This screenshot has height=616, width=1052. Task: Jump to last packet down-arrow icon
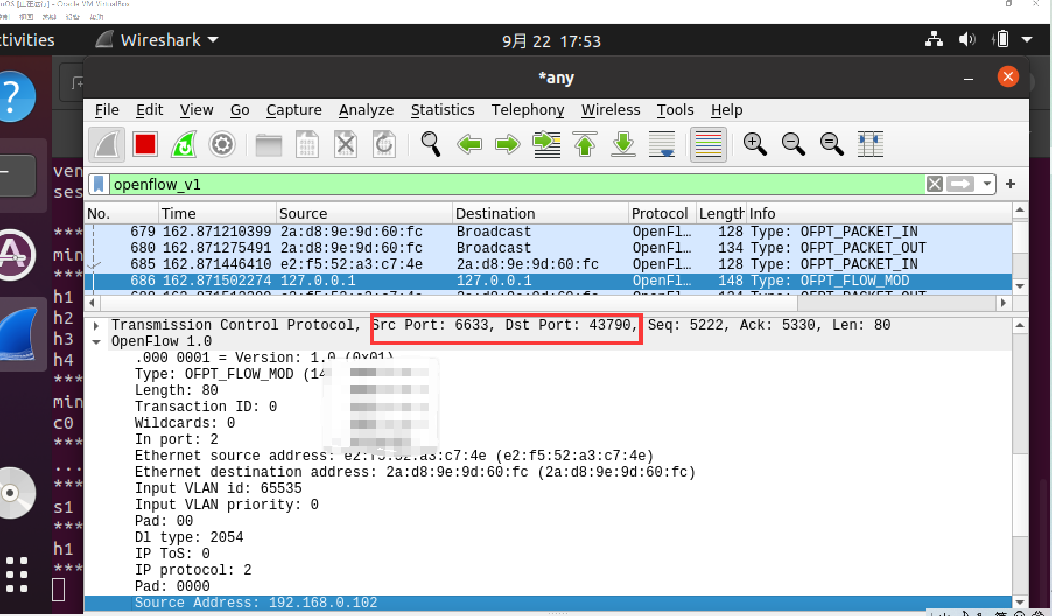point(623,144)
